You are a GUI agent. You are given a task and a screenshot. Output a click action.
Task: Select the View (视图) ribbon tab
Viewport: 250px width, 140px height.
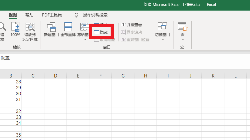point(13,15)
